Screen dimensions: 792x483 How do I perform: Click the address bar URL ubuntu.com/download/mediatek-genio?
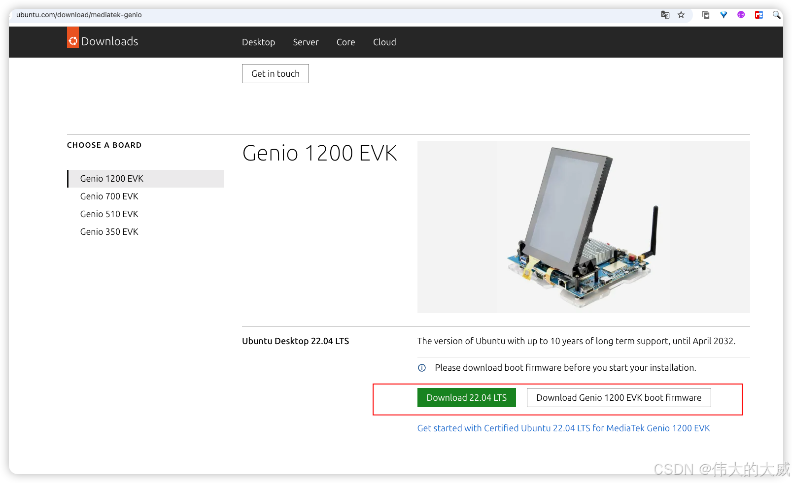79,15
